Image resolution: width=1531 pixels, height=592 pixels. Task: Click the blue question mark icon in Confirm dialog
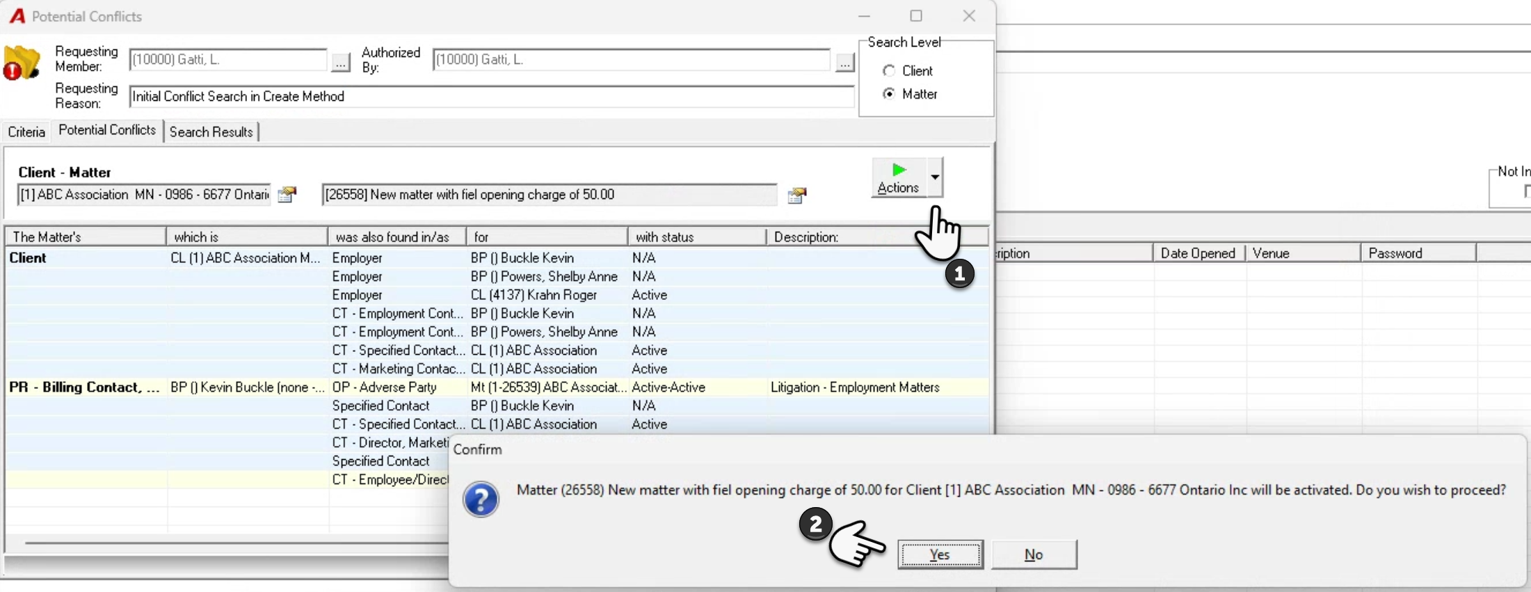(481, 499)
